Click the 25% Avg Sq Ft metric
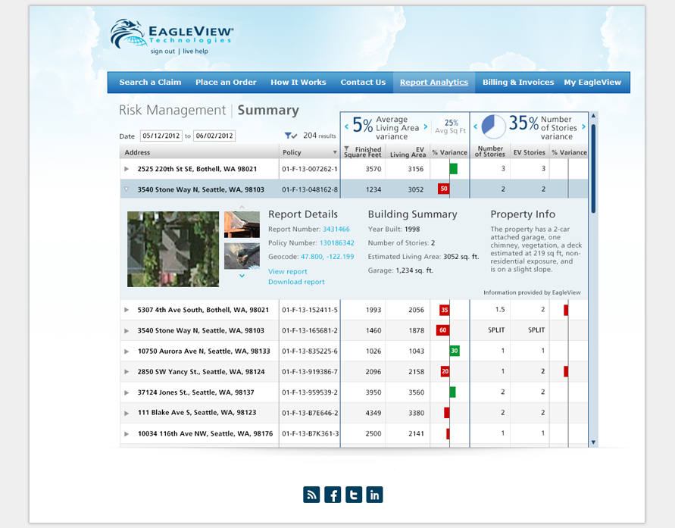The height and width of the screenshot is (528, 675). coord(451,127)
